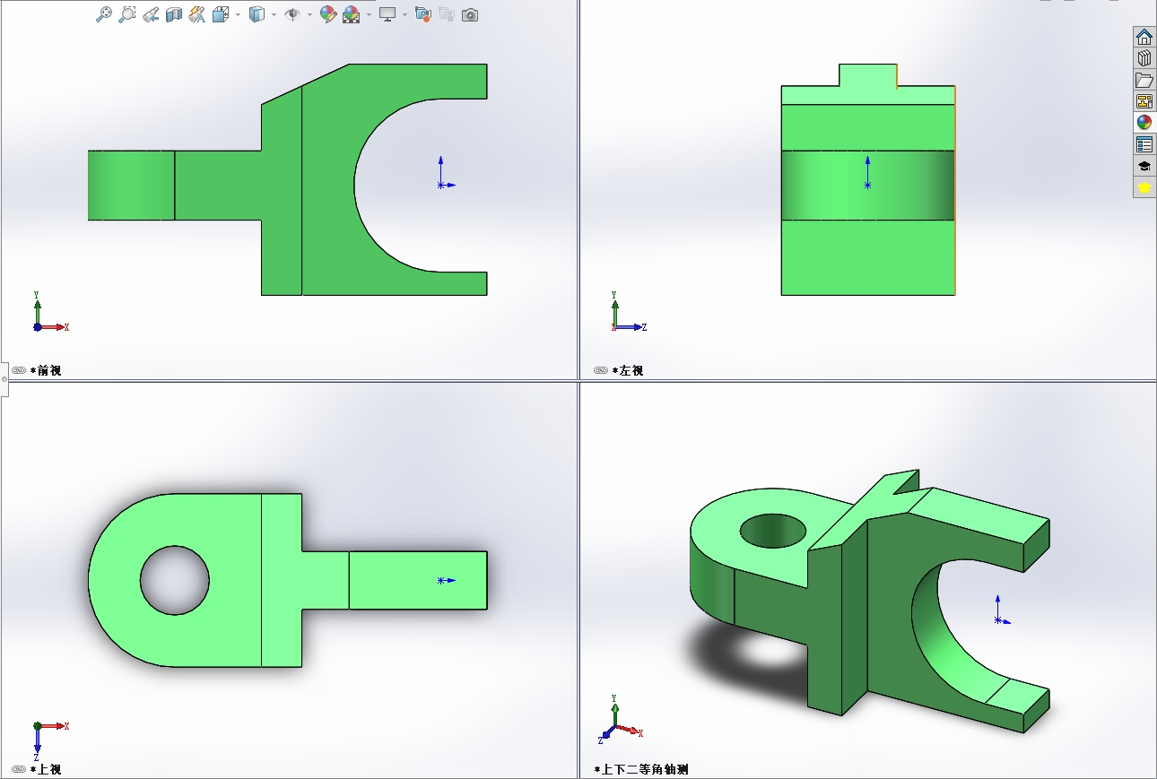This screenshot has width=1157, height=779.
Task: Click the link icon beside 前视 label
Action: coord(19,370)
